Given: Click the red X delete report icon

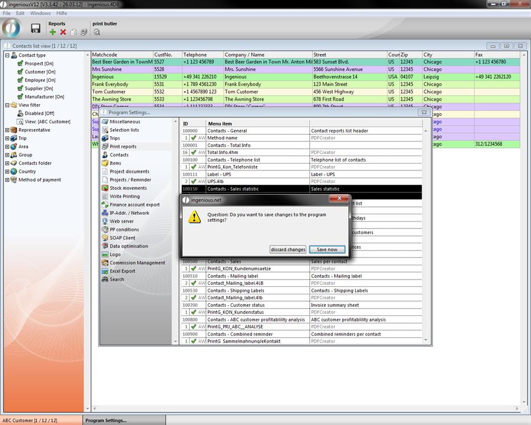Looking at the screenshot, I should (63, 32).
